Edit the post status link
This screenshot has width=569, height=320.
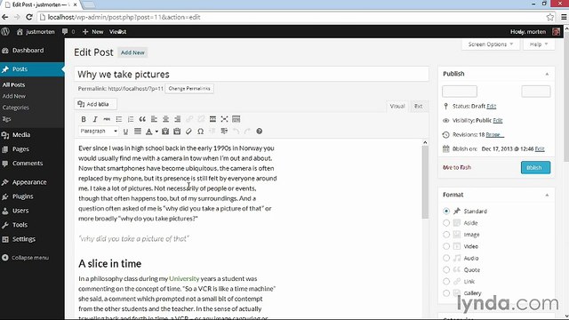click(492, 107)
